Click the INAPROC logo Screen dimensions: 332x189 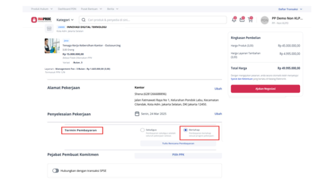(x=41, y=20)
